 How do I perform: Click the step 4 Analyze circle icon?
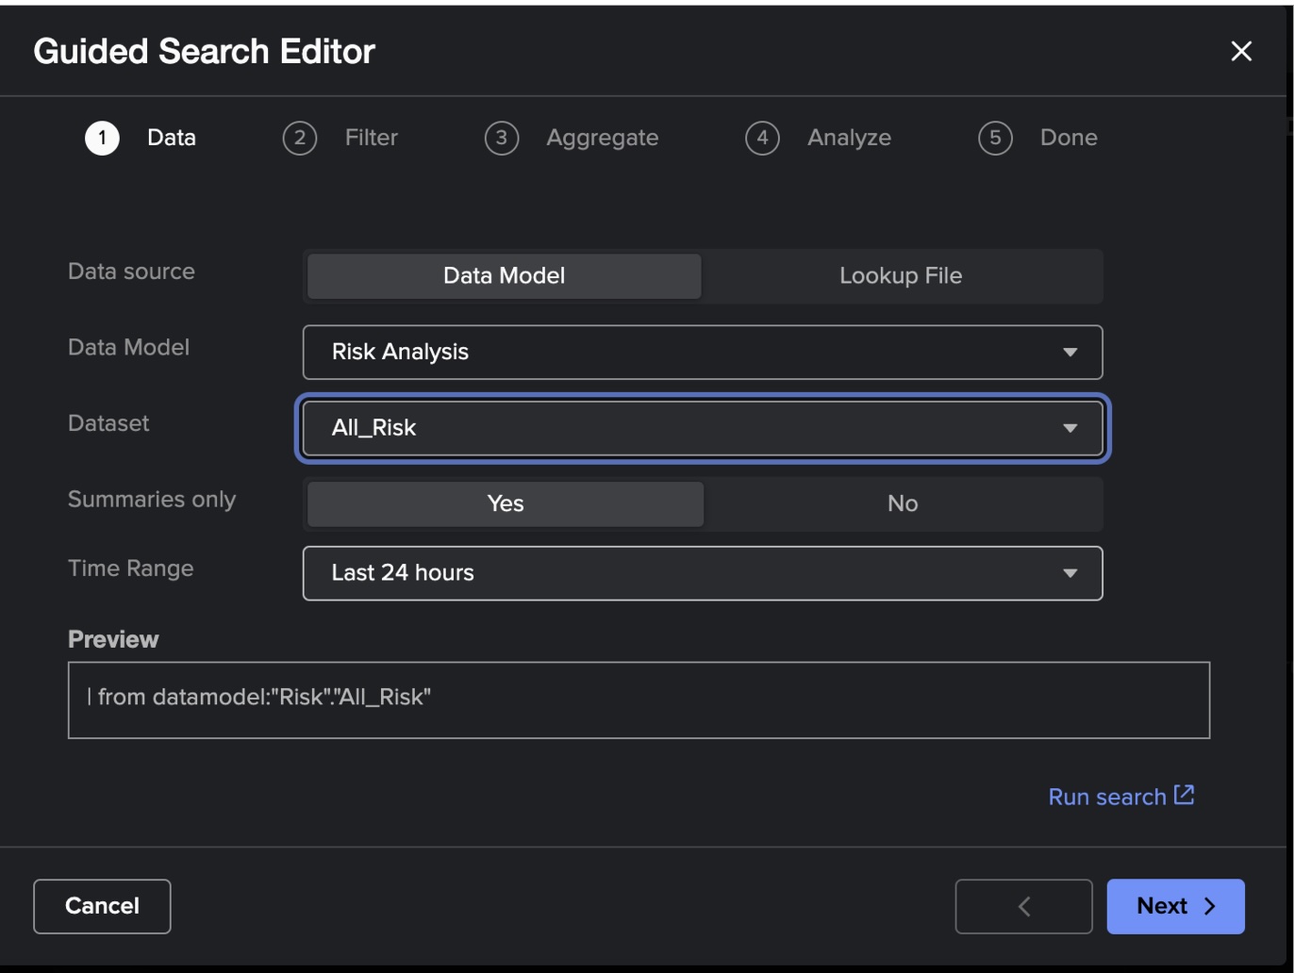coord(762,139)
